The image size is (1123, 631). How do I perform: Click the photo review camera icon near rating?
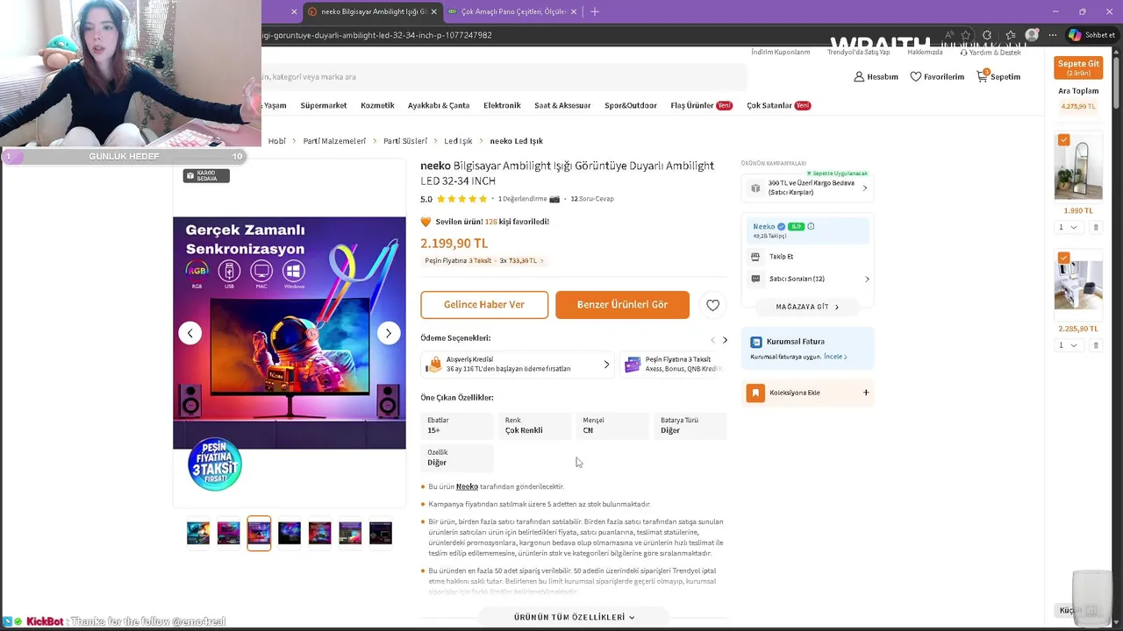click(554, 199)
